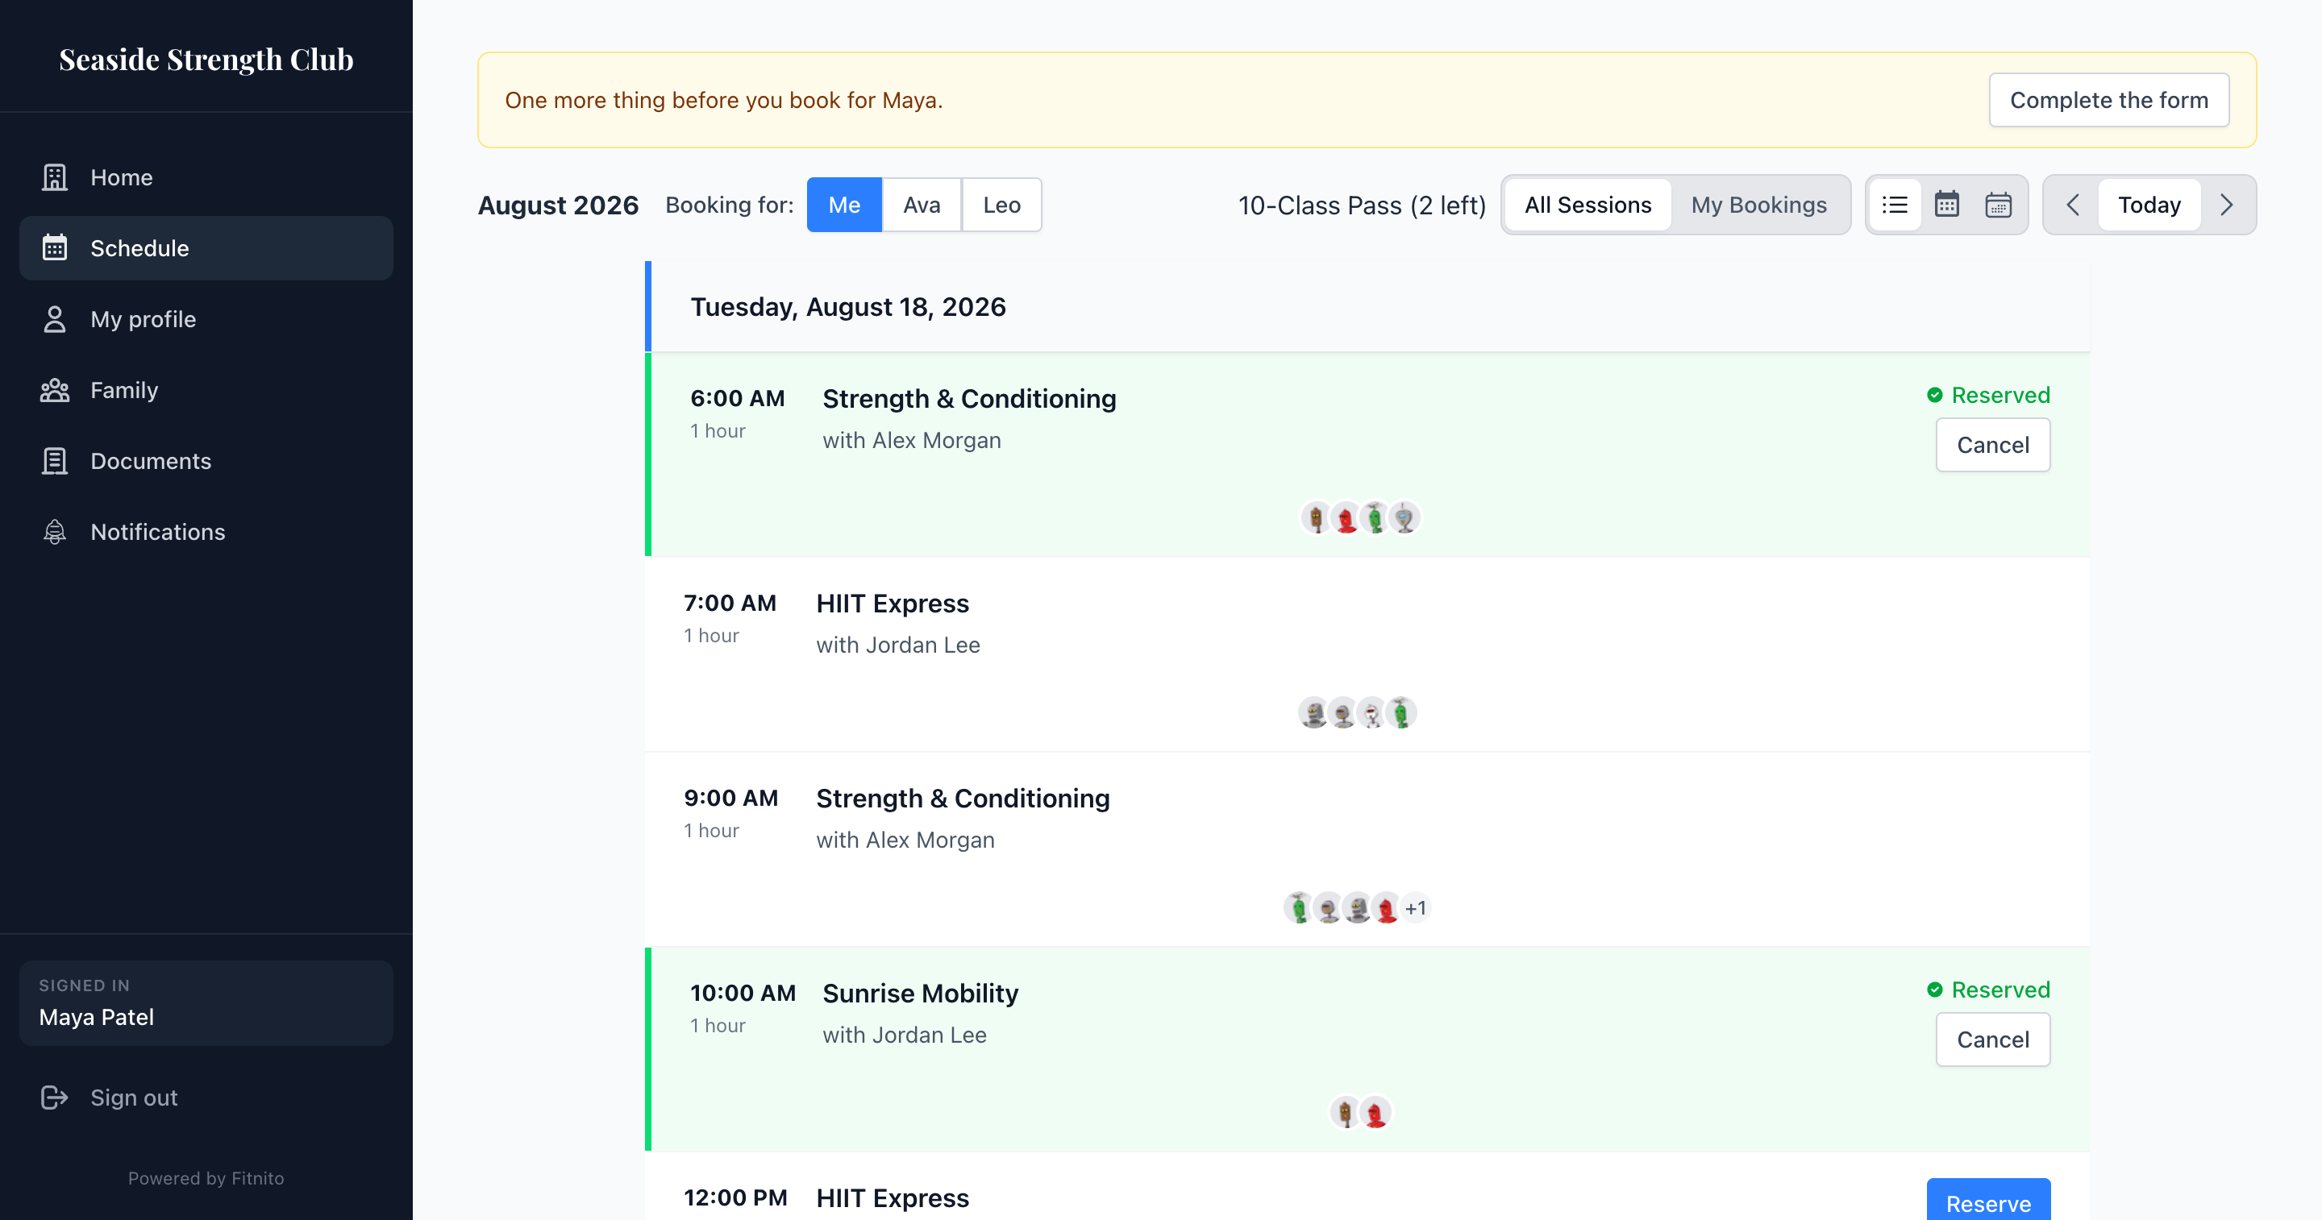Click the Notifications bell icon
Screen dimensions: 2322x1220
tap(55, 533)
